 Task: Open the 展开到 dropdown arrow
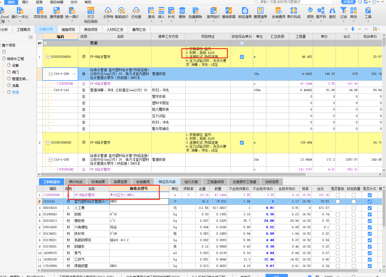pos(321,21)
